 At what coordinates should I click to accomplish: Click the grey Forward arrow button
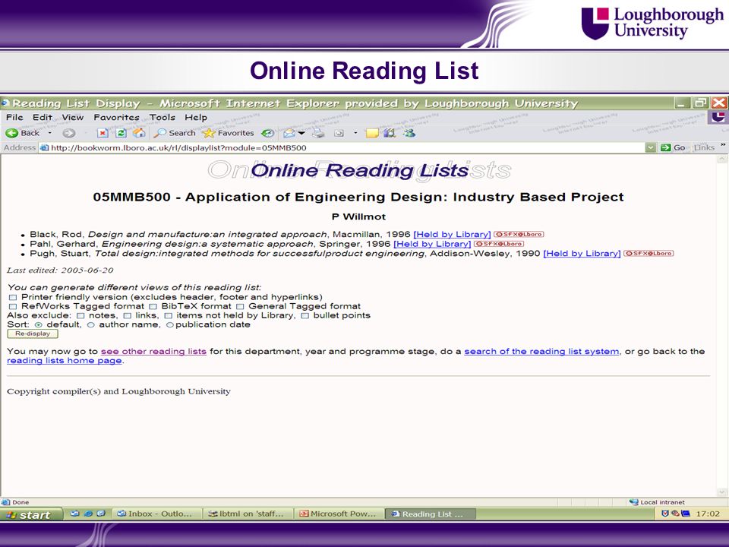(69, 133)
